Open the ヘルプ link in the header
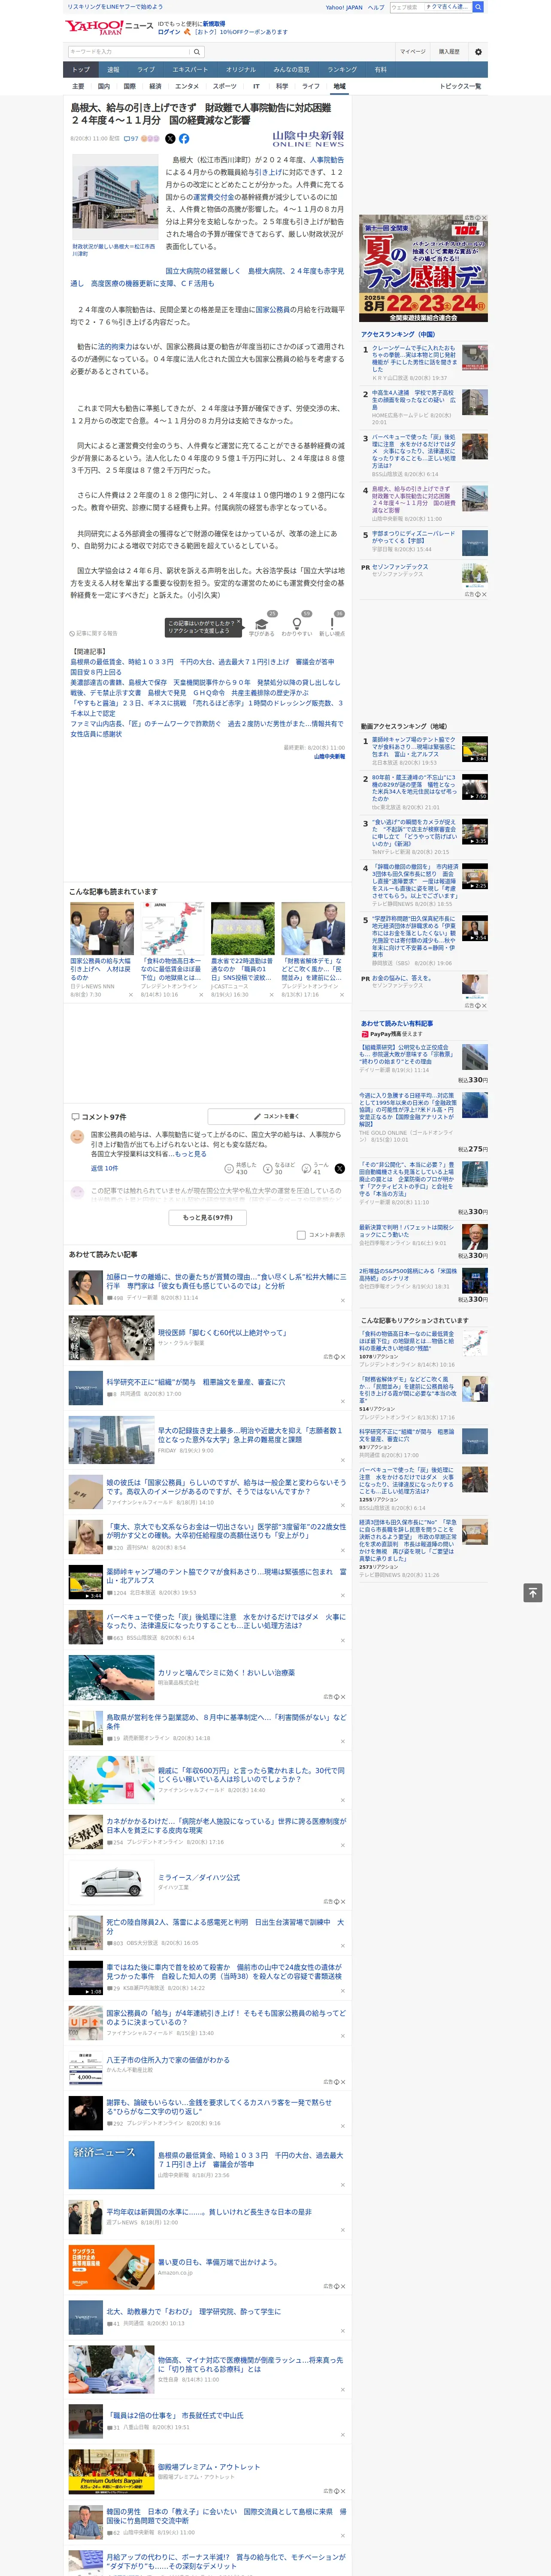551x2576 pixels. 375,7
